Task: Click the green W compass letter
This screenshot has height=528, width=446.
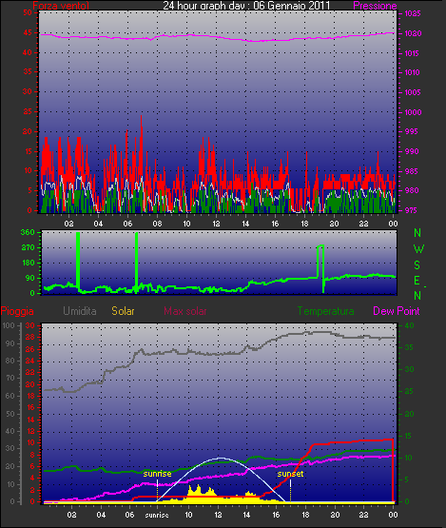Action: [418, 249]
